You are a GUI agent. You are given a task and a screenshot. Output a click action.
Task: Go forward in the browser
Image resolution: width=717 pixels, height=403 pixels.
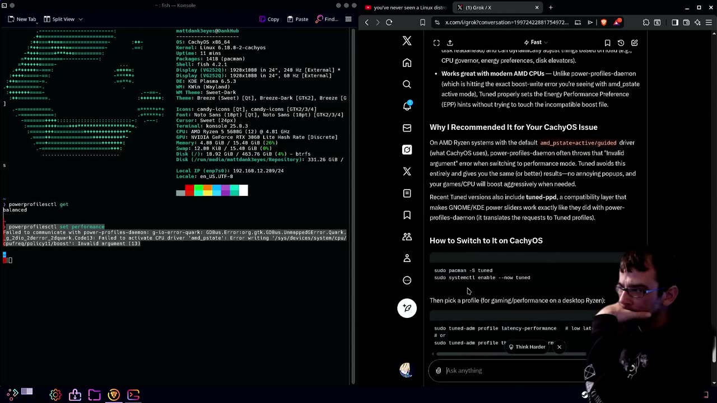378,22
